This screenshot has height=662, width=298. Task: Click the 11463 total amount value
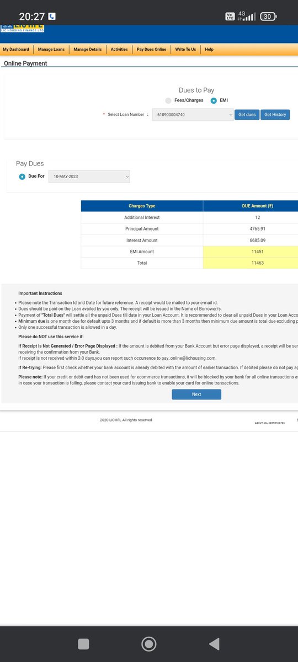tap(258, 263)
